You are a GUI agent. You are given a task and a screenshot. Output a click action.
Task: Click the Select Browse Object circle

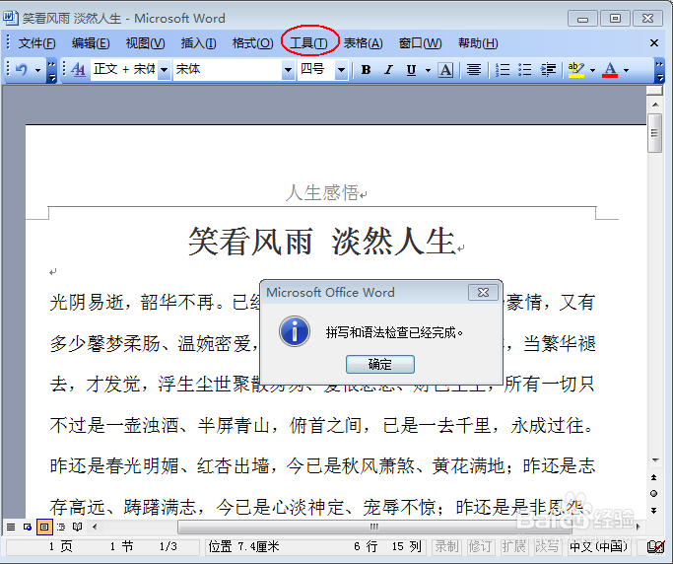653,494
